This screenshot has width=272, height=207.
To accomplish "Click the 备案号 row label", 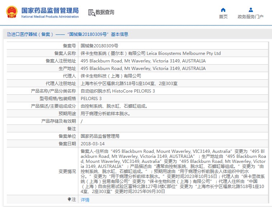I will click(69, 46).
